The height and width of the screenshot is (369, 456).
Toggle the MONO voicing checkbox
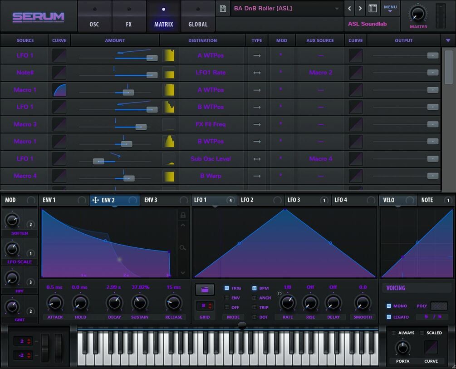389,306
